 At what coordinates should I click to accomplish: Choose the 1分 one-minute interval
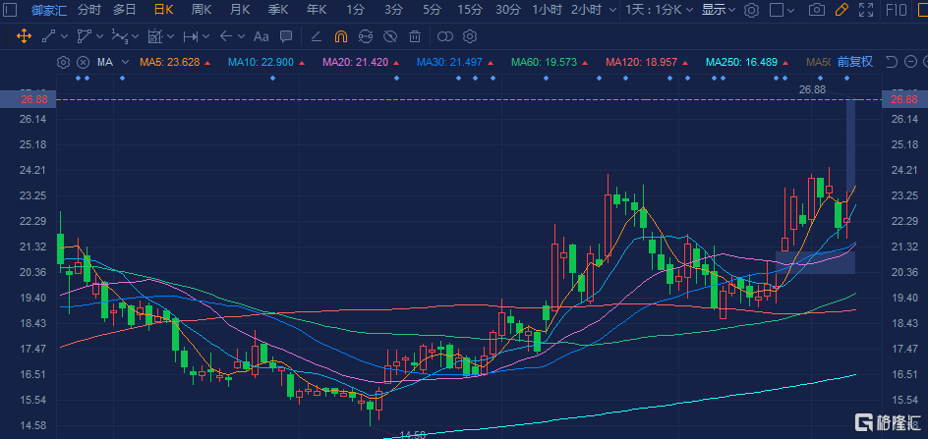(x=355, y=10)
